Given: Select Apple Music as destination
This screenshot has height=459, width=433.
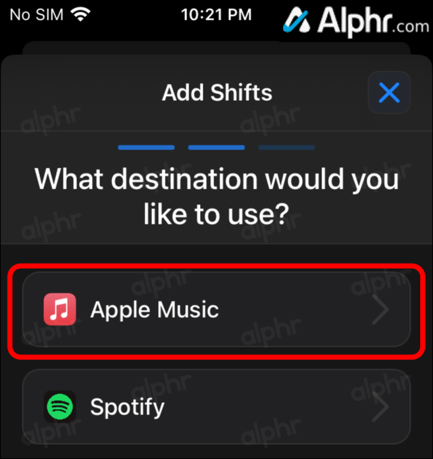Looking at the screenshot, I should point(216,310).
